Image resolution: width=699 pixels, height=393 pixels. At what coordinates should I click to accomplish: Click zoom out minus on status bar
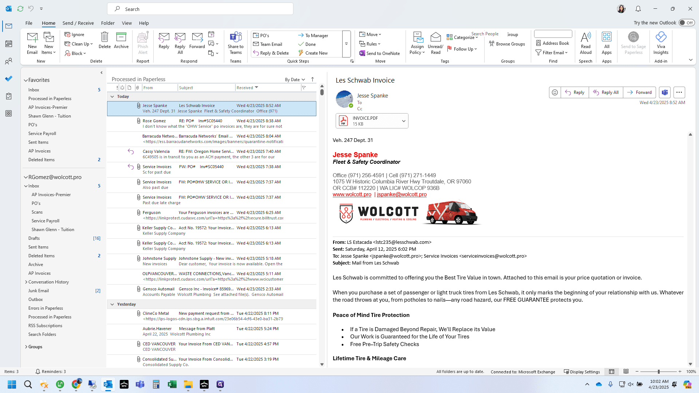(637, 372)
